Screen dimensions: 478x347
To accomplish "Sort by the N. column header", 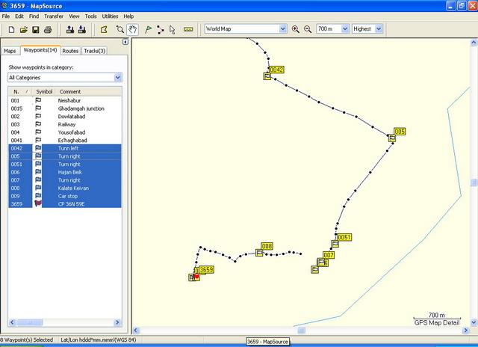I will pos(20,91).
